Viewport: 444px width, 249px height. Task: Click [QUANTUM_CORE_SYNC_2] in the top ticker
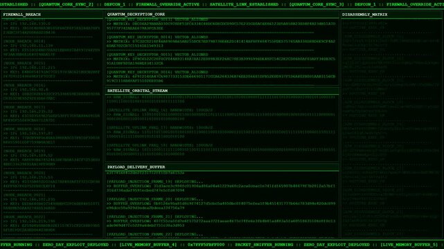point(66,5)
